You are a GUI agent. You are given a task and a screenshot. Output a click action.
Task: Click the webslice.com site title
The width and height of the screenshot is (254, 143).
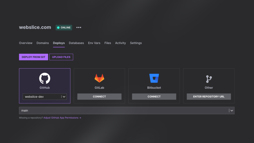(35, 27)
